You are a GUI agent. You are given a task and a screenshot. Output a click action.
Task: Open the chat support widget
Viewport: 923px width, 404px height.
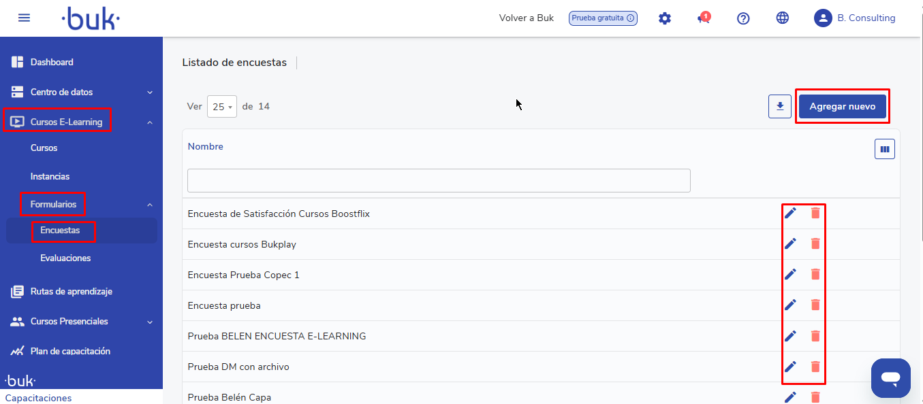tap(890, 377)
